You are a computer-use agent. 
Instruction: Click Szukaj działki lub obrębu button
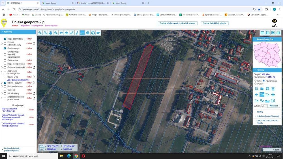(215, 23)
